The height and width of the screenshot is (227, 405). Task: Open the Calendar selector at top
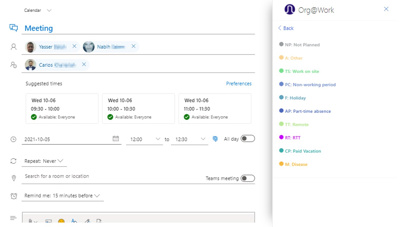38,10
